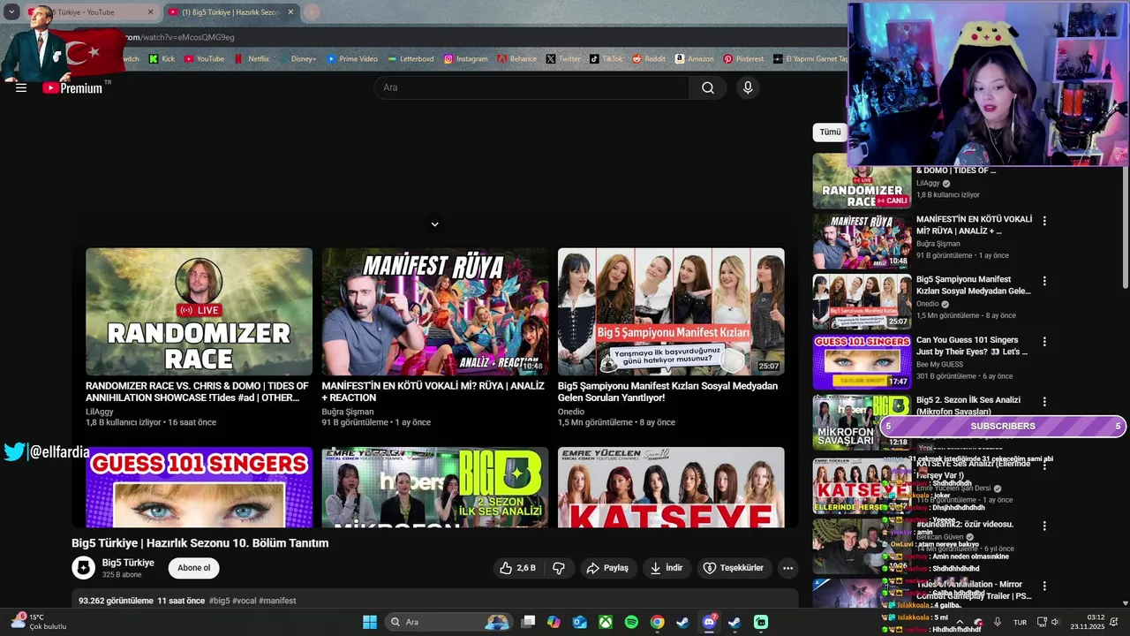Click the search magnifier button

click(x=708, y=87)
